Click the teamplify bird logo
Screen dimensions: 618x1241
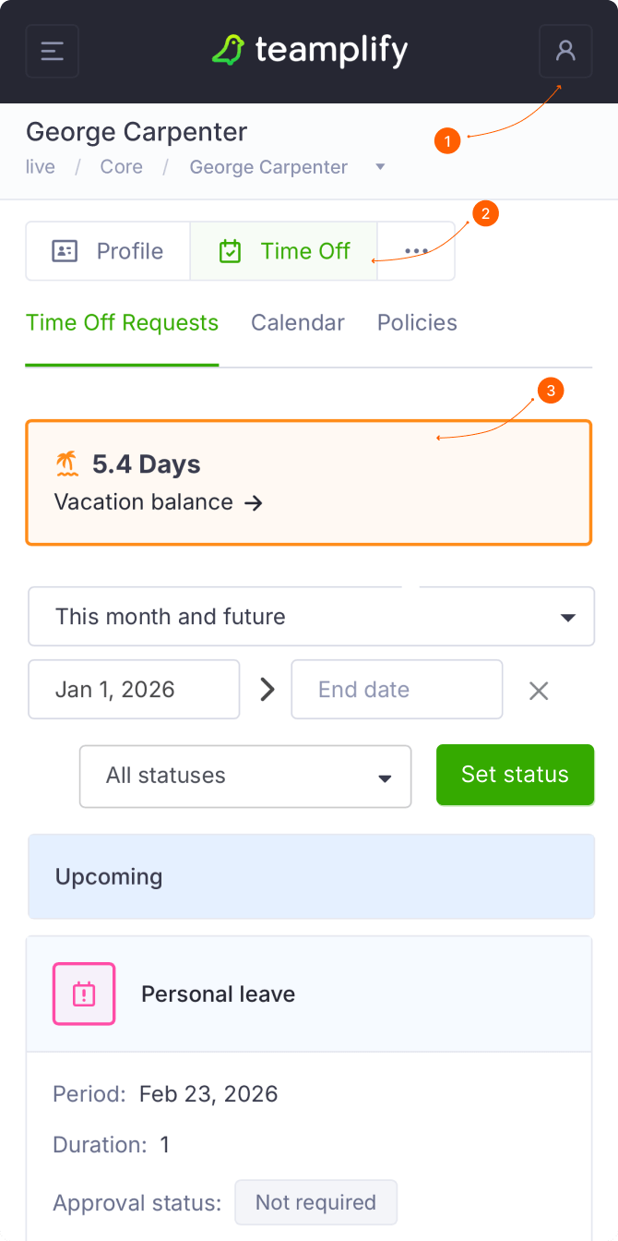click(x=228, y=51)
